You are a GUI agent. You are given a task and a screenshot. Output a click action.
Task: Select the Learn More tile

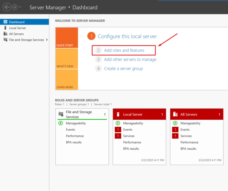(67, 80)
